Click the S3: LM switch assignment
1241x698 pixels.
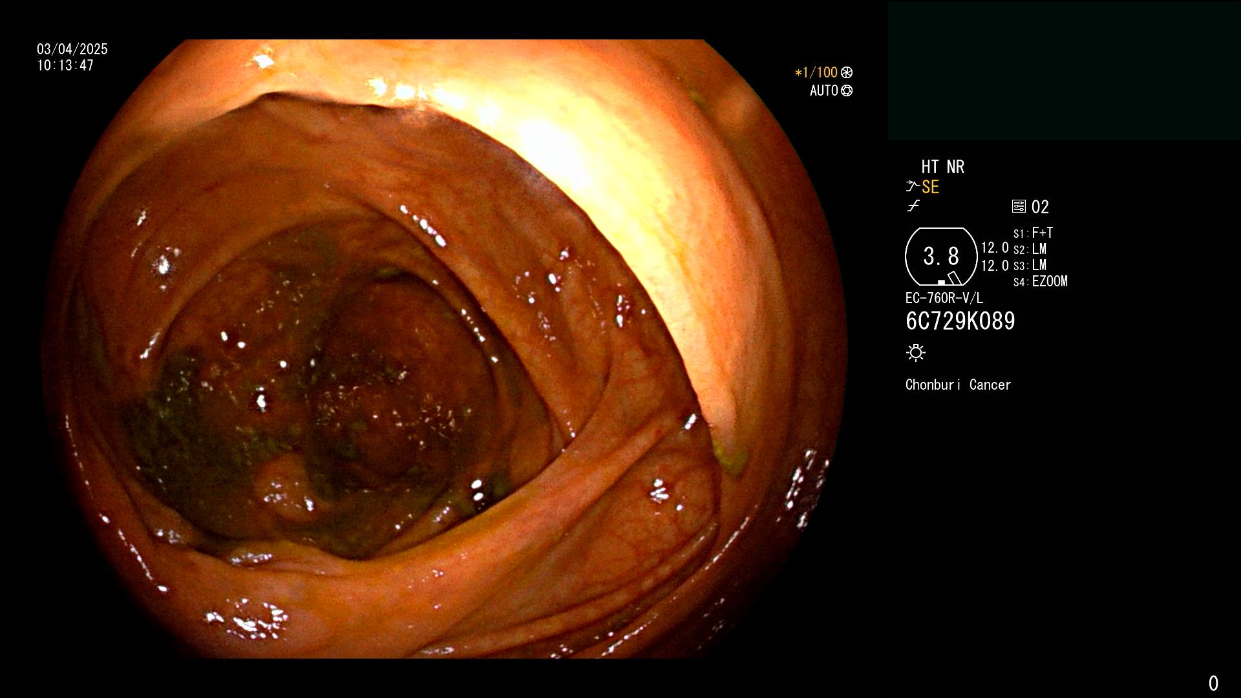click(1030, 265)
